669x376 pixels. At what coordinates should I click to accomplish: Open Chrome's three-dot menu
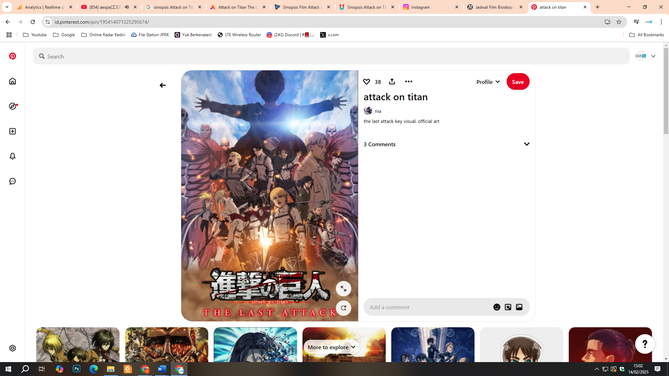[661, 22]
